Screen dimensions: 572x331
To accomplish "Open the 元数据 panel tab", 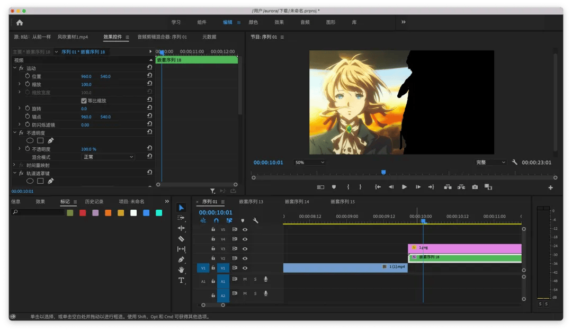I will (x=209, y=37).
